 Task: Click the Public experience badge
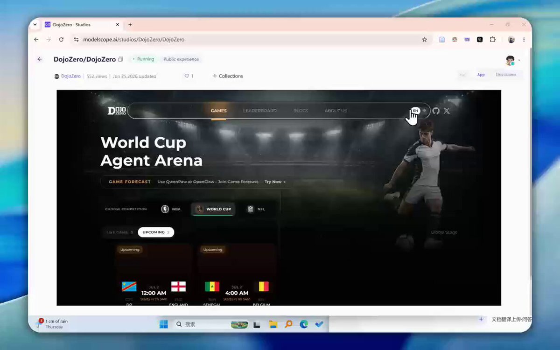[x=181, y=59]
